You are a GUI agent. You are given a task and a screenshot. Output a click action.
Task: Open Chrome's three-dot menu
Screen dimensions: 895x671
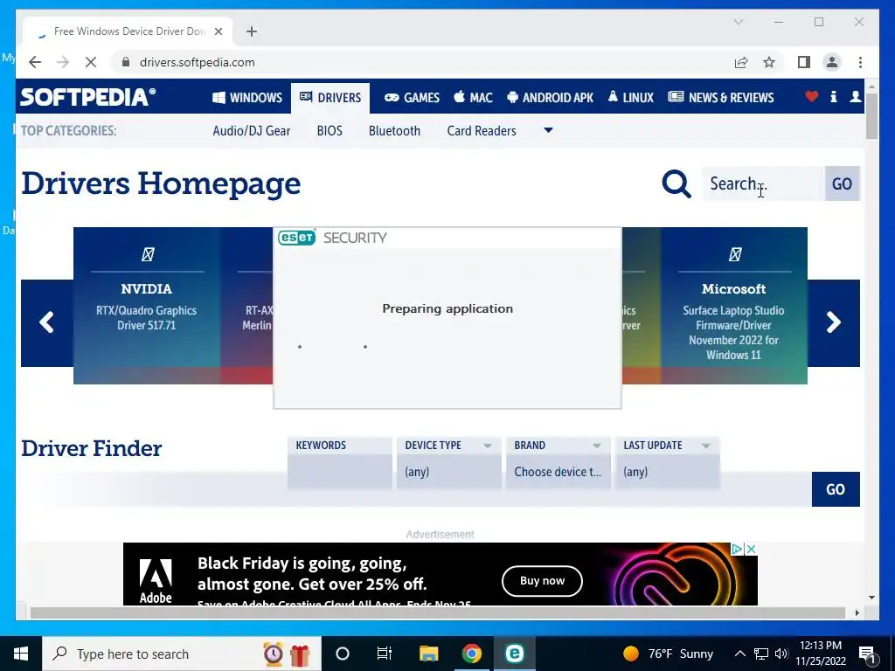point(860,62)
